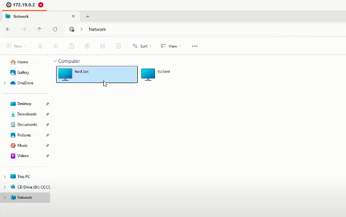Screen dimensions: 346x217
Task: Click the pin icon beside Downloads
Action: point(47,114)
